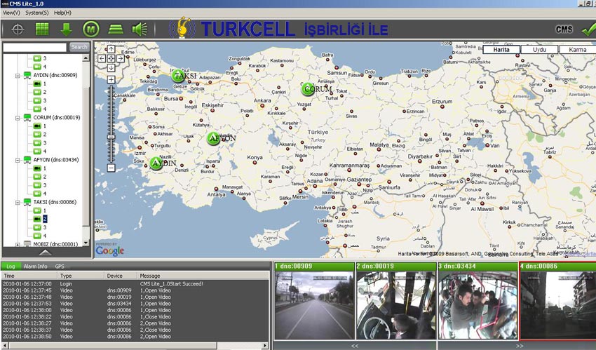The image size is (596, 350).
Task: Select video feed 2 dns:00019
Action: pos(396,301)
